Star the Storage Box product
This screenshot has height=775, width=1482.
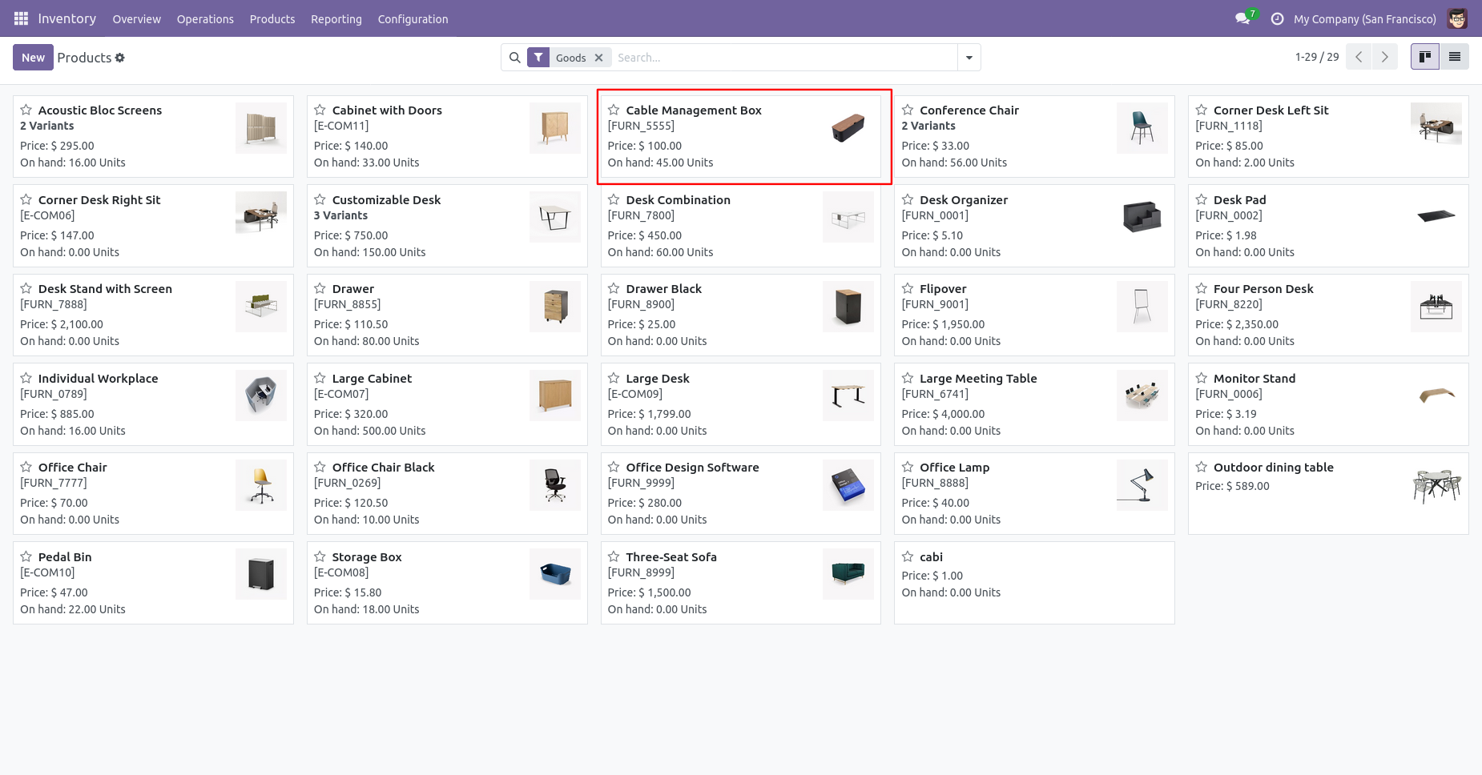[x=320, y=556]
